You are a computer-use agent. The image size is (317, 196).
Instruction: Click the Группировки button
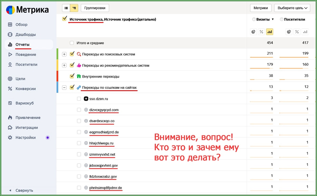point(95,8)
